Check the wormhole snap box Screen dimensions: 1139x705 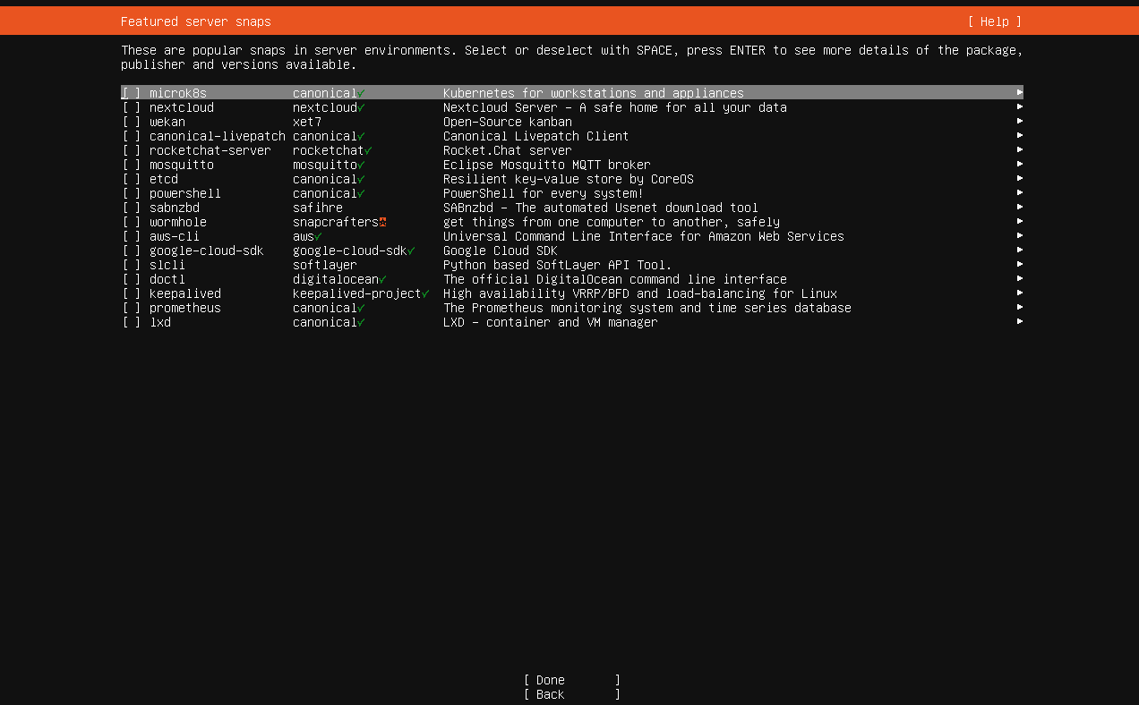click(x=132, y=222)
